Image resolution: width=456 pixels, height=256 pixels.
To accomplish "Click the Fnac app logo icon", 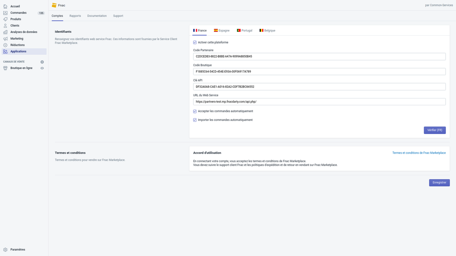I will point(54,5).
